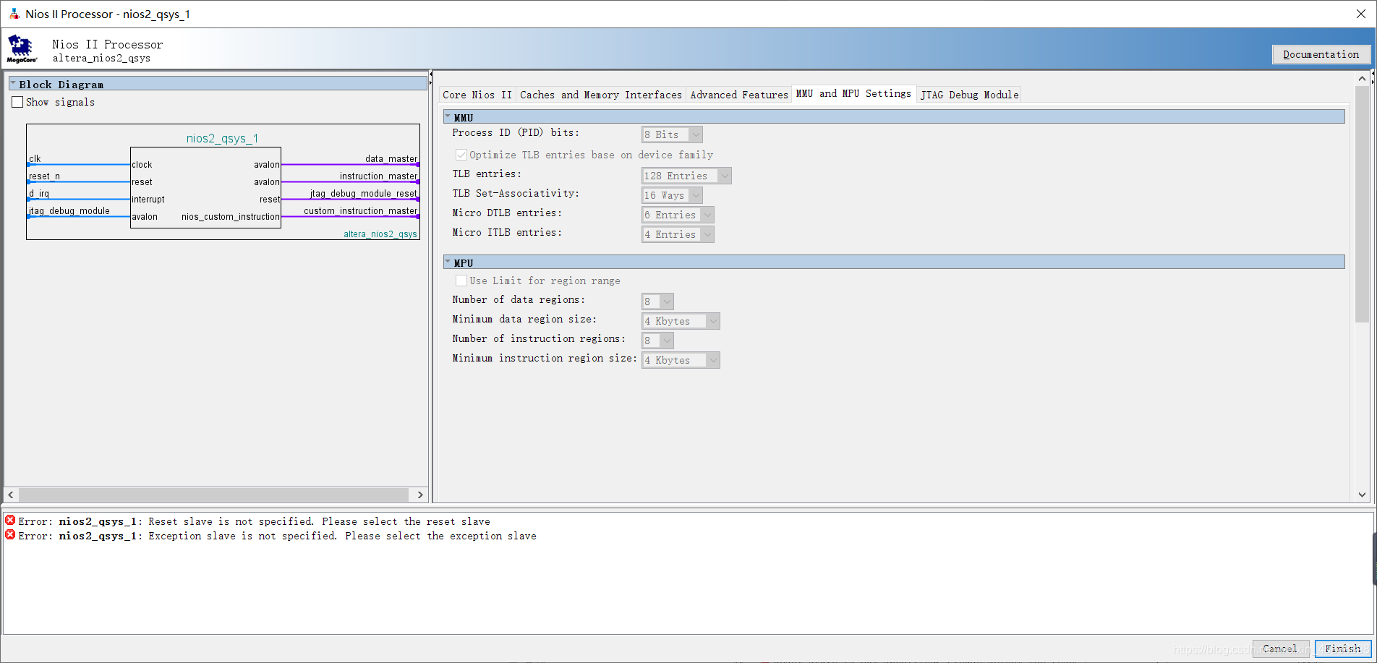Enable Show signals checkbox
The height and width of the screenshot is (663, 1377).
[x=17, y=102]
